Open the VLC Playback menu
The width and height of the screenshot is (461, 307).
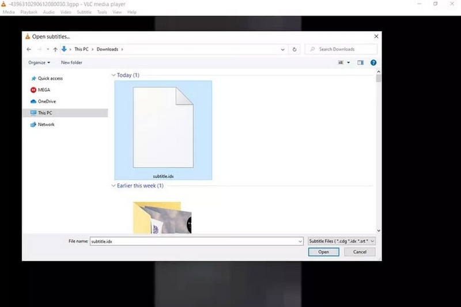(x=29, y=12)
